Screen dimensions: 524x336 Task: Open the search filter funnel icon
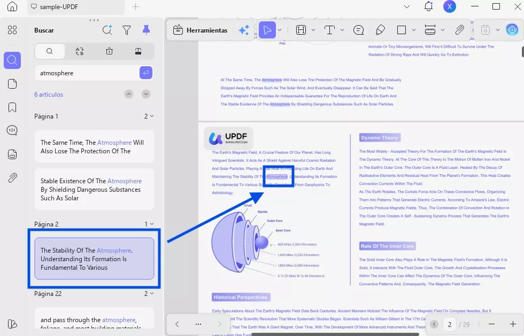pos(127,30)
